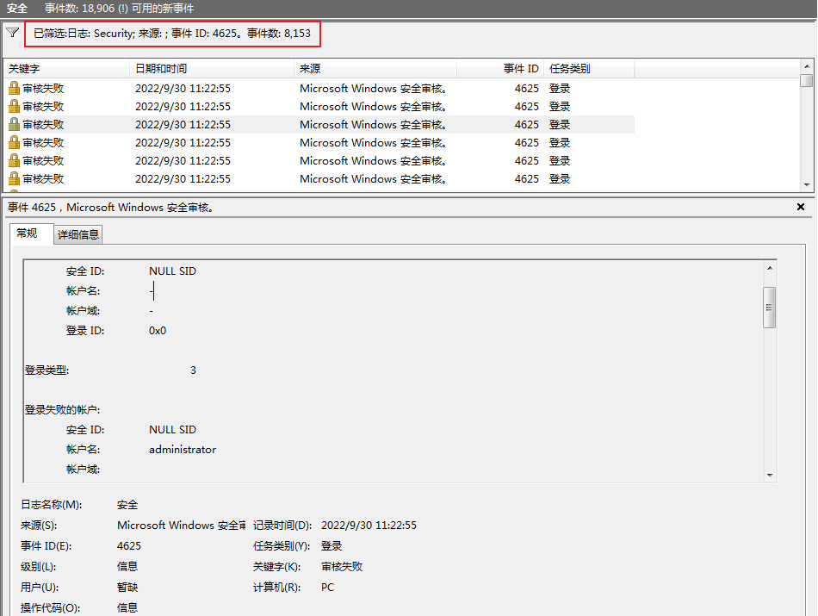This screenshot has height=616, width=818.
Task: Click the lock icon on the first 审核失败 row
Action: click(14, 88)
